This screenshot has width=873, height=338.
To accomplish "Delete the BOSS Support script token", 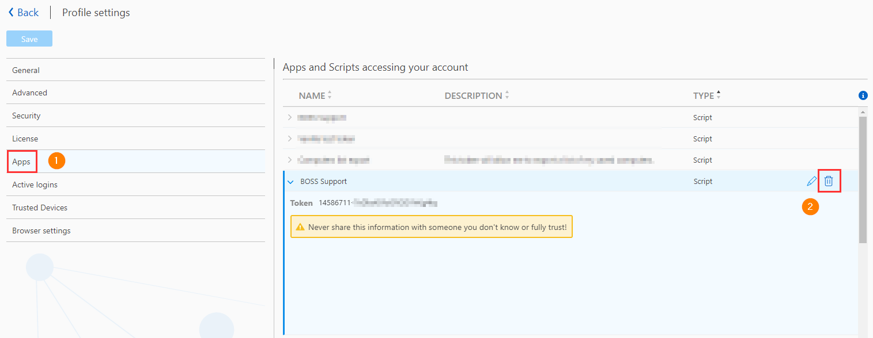I will click(x=829, y=181).
